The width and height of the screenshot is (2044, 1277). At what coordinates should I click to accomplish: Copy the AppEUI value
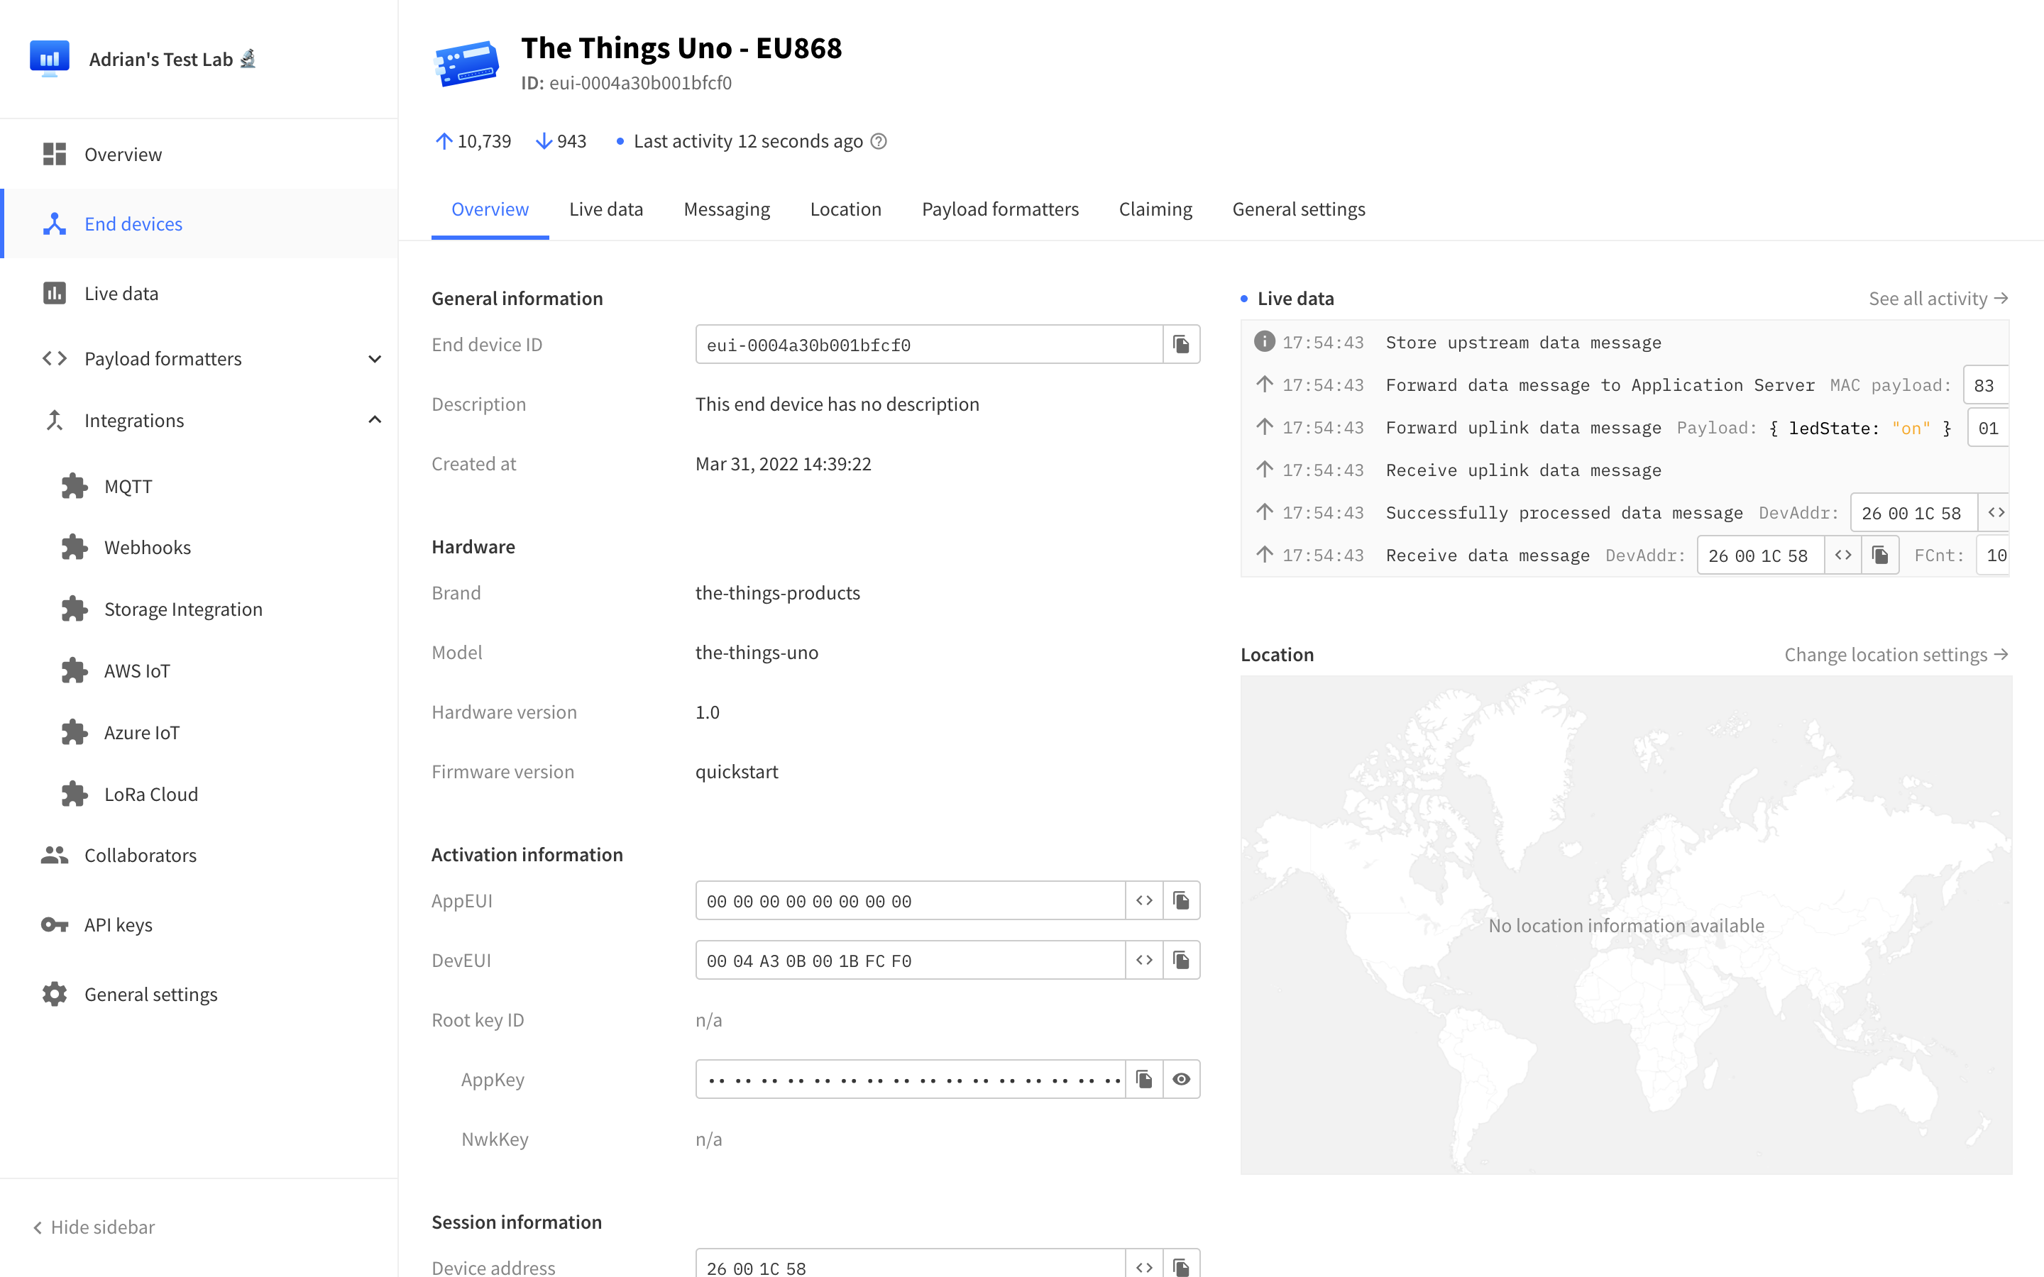[x=1181, y=900]
